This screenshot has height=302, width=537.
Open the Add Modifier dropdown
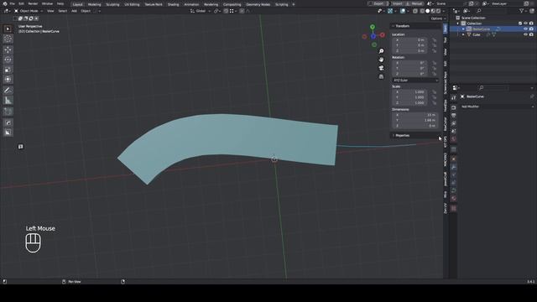tap(497, 107)
